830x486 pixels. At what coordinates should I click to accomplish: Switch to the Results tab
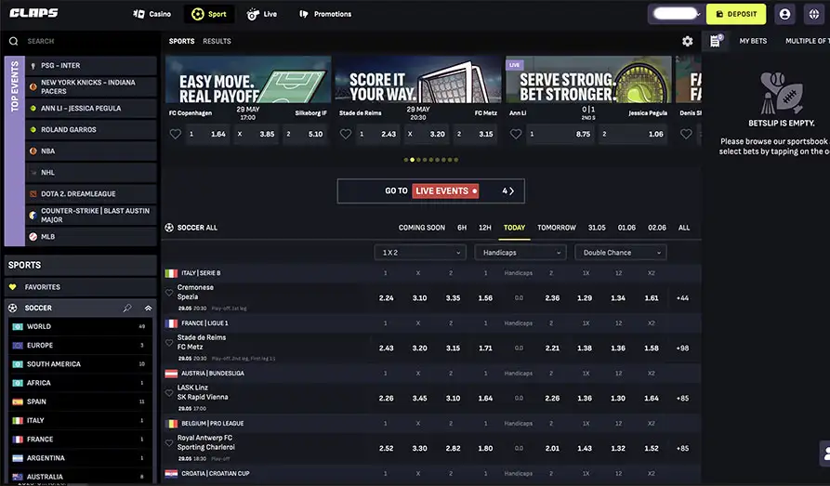(217, 41)
